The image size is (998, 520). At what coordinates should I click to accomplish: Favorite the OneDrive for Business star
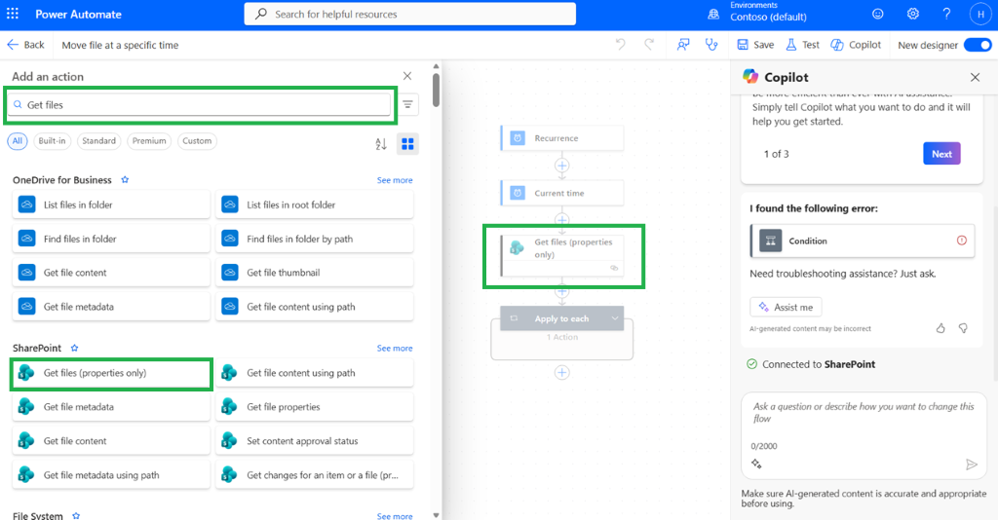pos(125,180)
